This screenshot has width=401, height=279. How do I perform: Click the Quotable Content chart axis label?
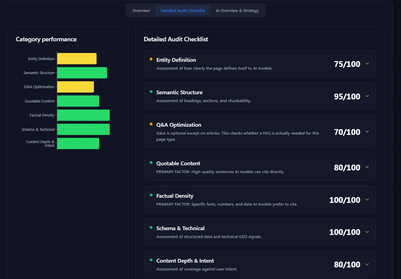pyautogui.click(x=40, y=101)
